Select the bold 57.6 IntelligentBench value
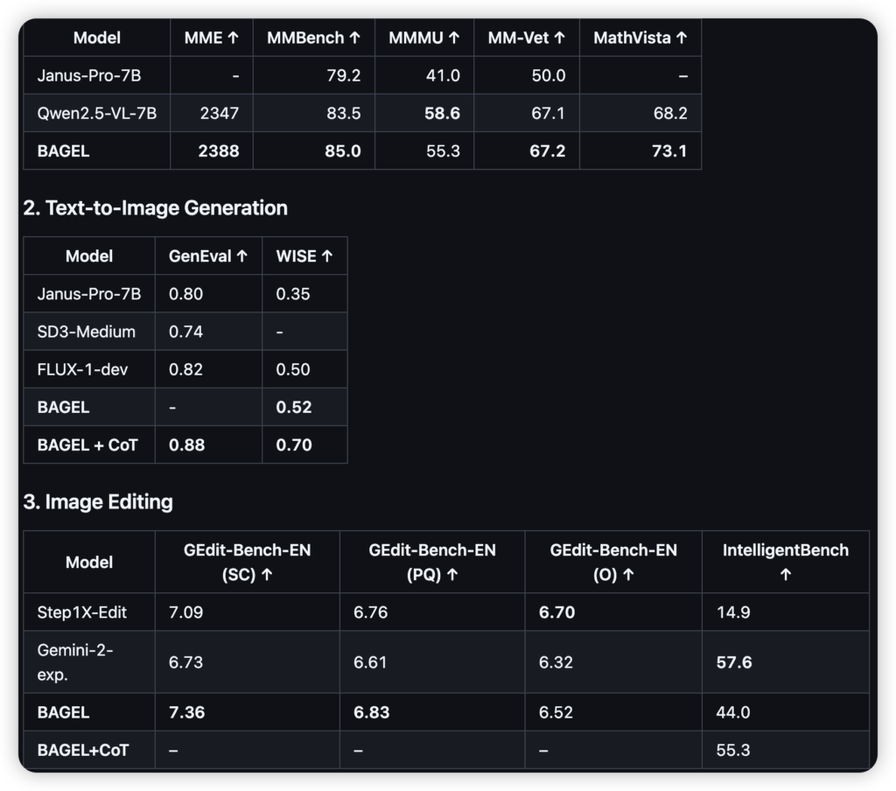896x791 pixels. (734, 661)
